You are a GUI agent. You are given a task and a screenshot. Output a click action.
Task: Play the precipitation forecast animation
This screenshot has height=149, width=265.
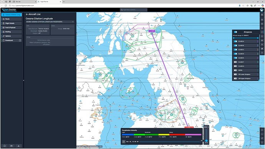(x=124, y=142)
